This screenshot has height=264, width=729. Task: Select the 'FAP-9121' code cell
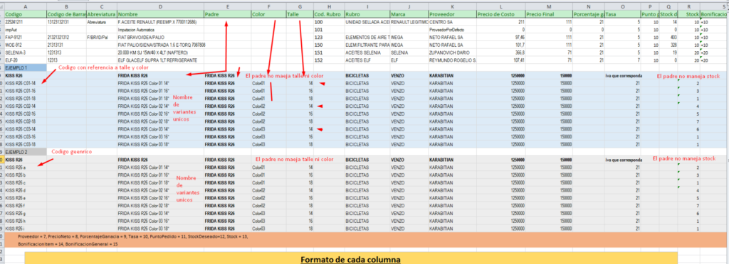click(x=25, y=37)
